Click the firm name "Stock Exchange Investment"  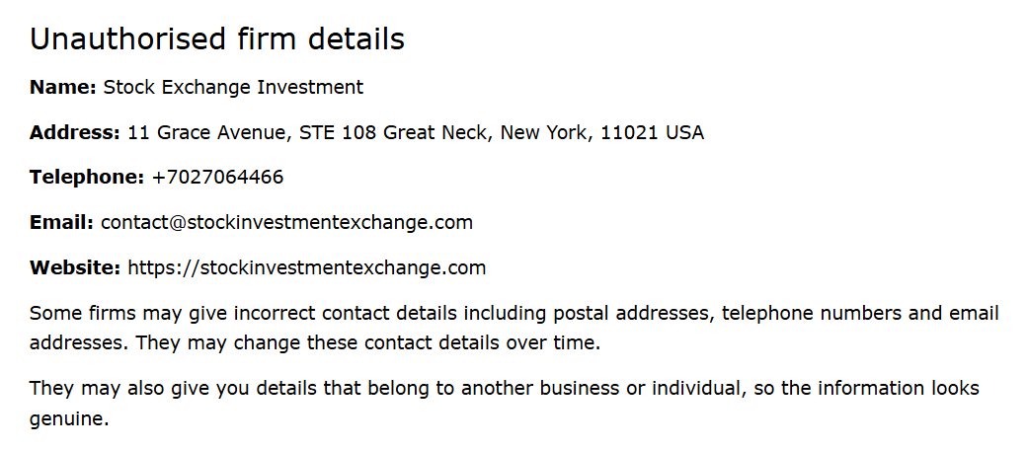point(233,88)
